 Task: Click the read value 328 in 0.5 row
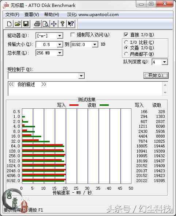(161, 112)
